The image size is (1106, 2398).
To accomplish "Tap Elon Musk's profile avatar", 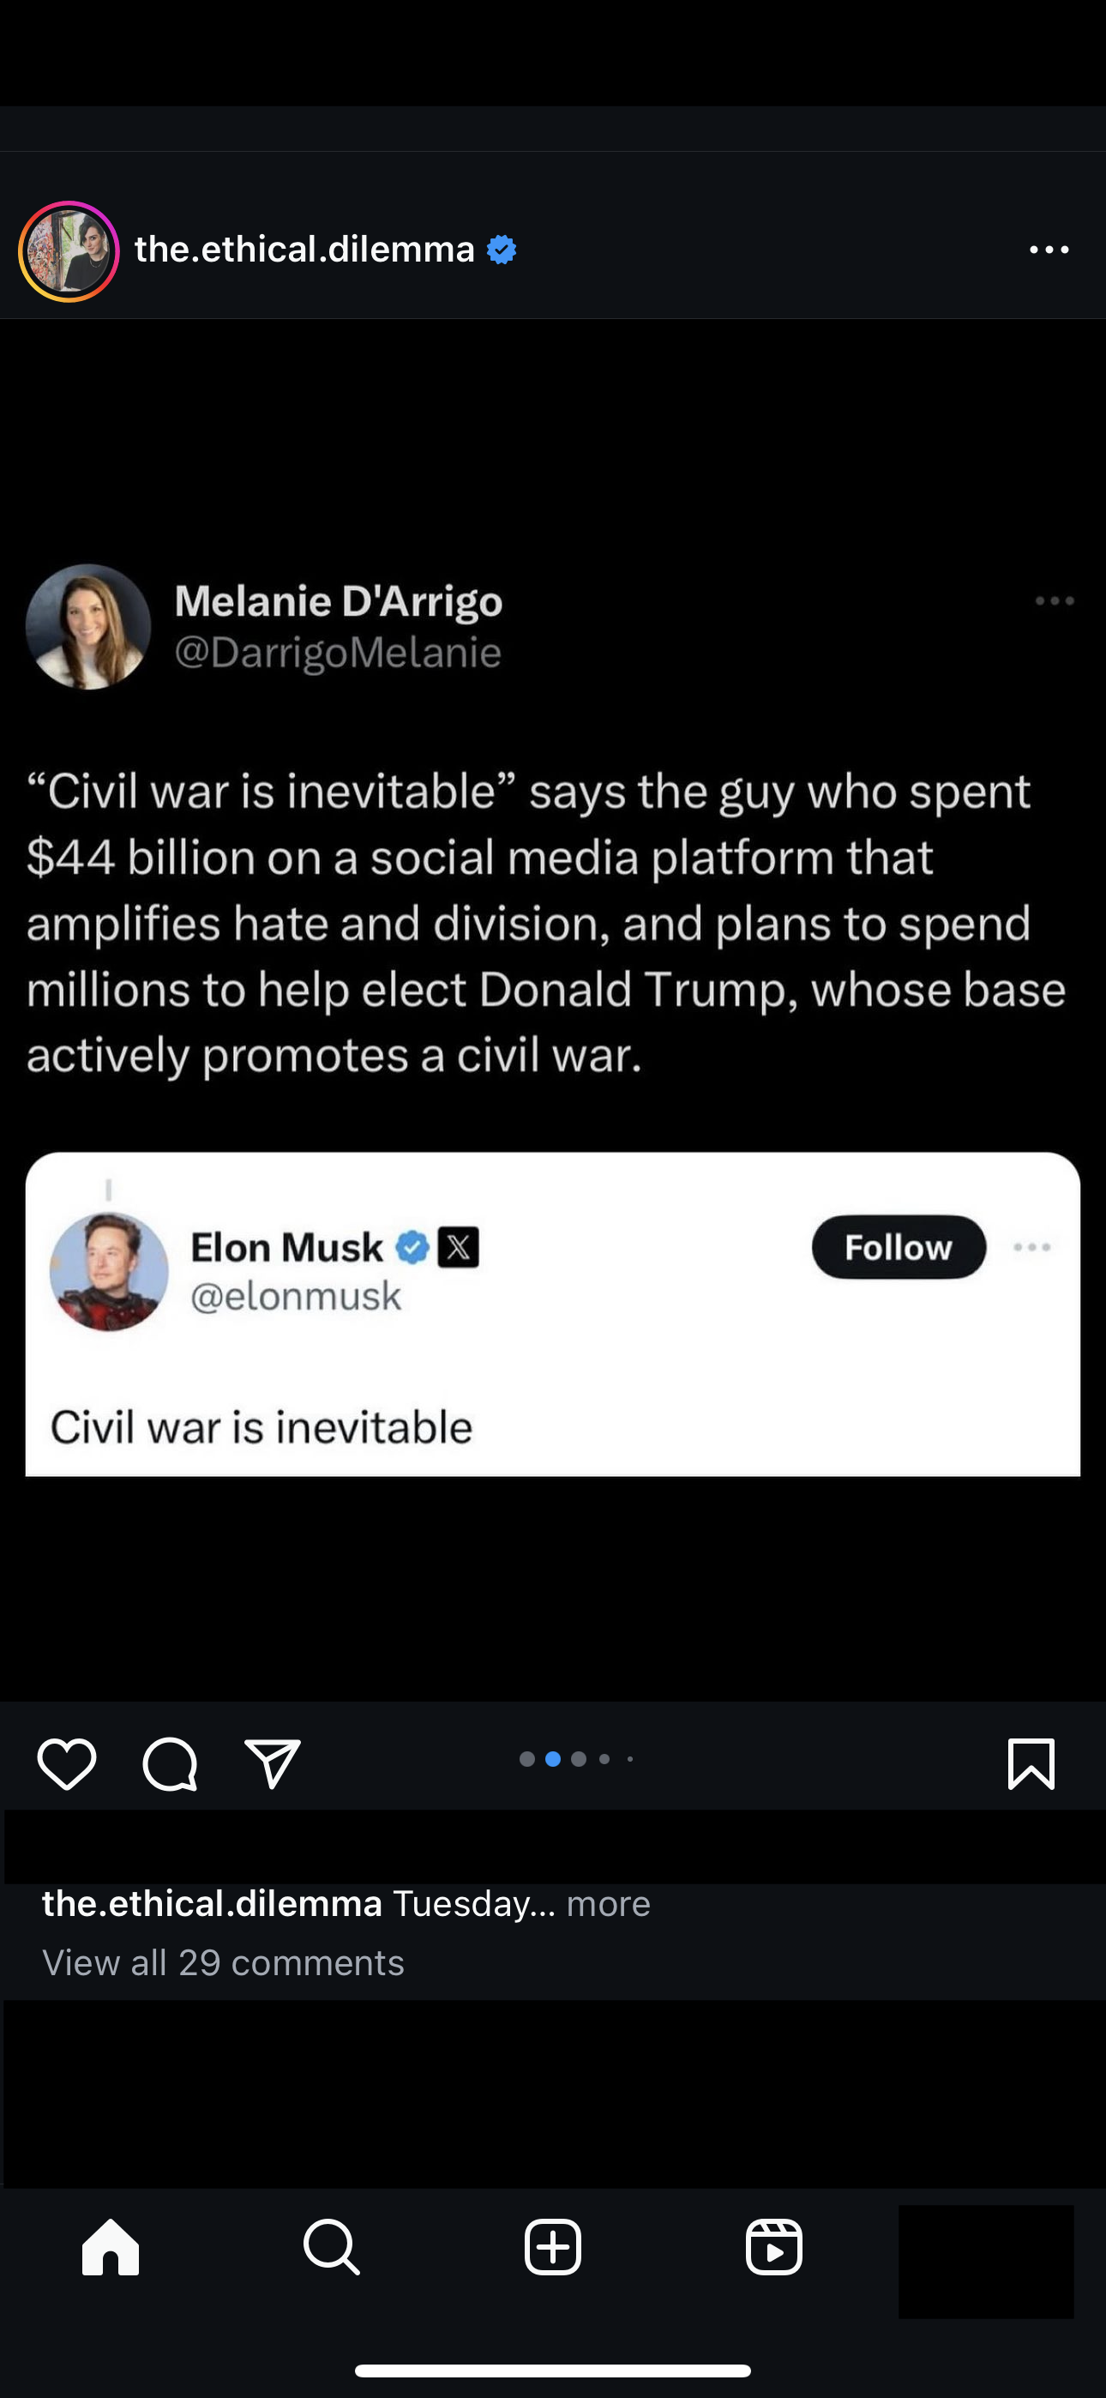I will pos(109,1271).
